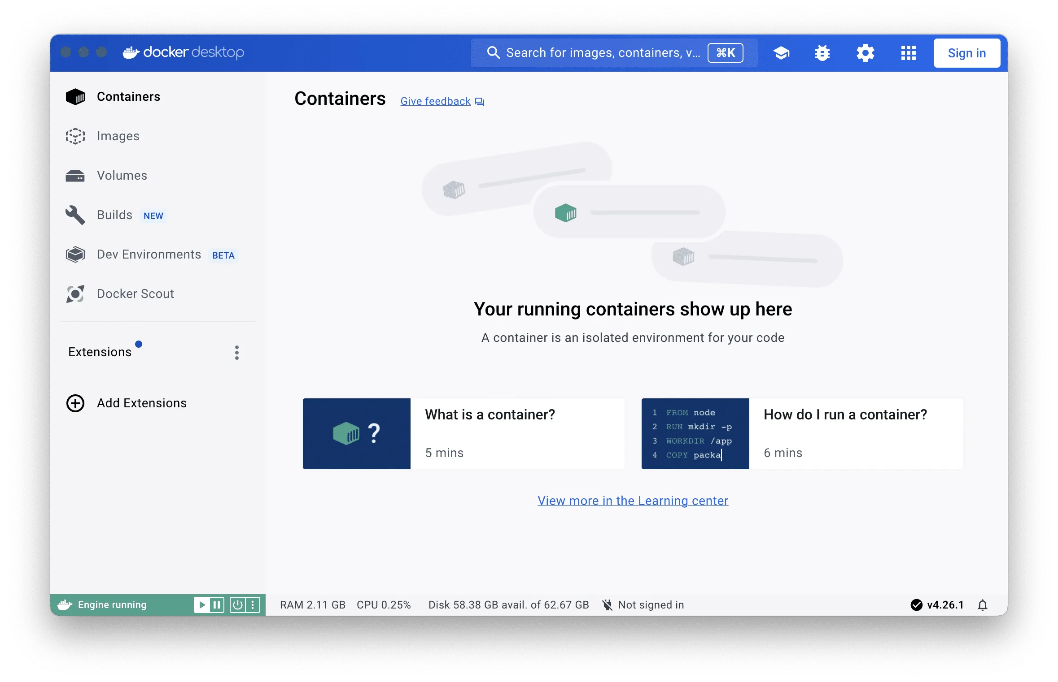1058x682 pixels.
Task: Open the Extensions kebab menu
Action: click(x=236, y=353)
